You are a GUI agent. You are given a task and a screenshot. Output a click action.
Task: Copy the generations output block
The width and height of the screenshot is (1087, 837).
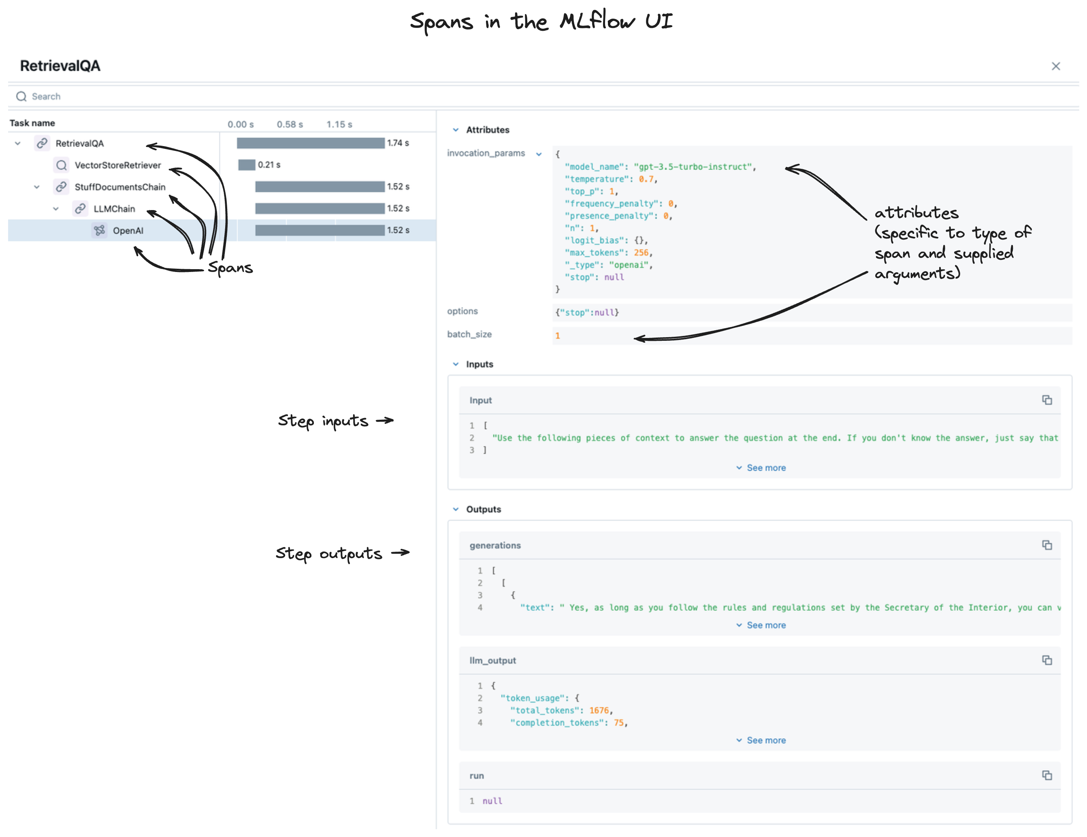[x=1047, y=546]
